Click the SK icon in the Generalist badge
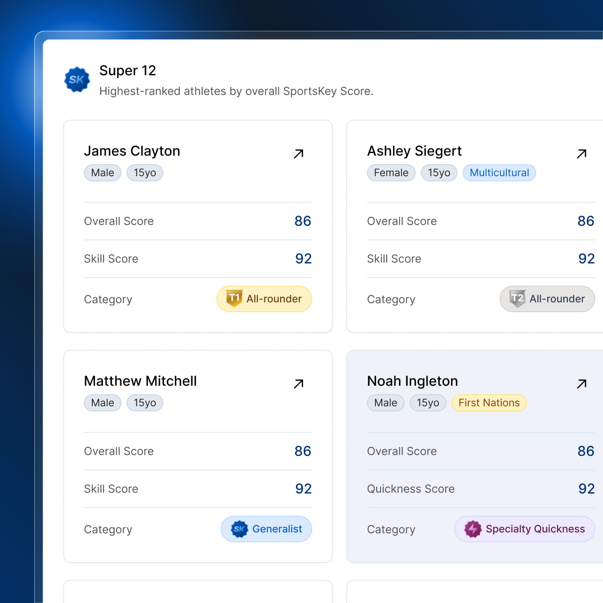The image size is (603, 603). point(239,529)
